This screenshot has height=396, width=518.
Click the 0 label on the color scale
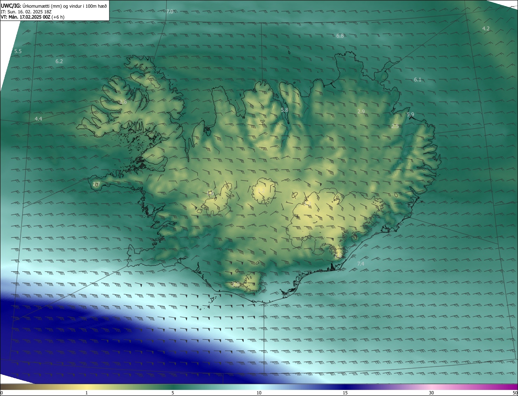coord(1,393)
